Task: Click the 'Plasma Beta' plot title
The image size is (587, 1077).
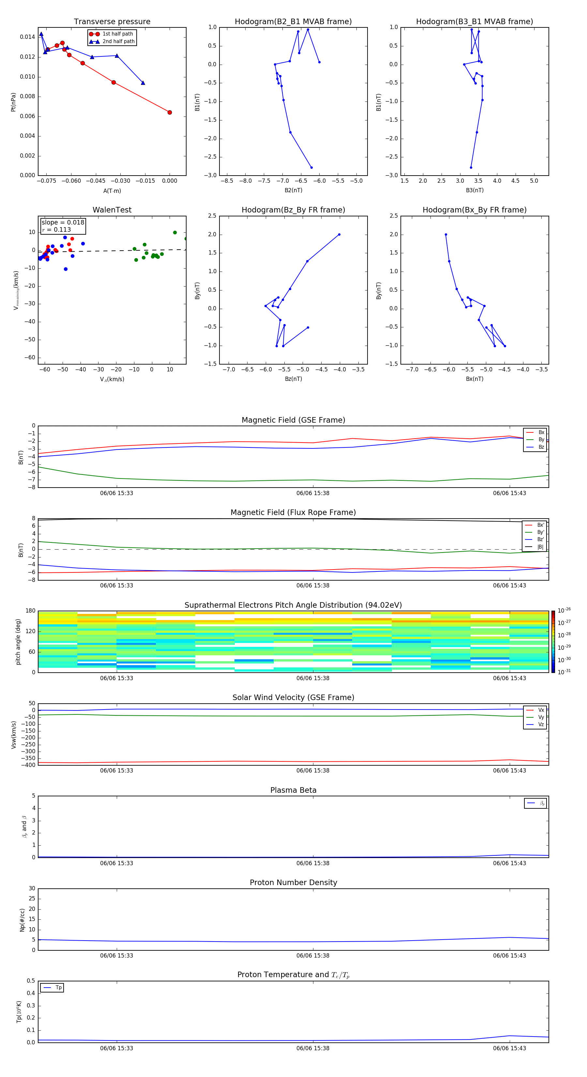Action: click(293, 790)
